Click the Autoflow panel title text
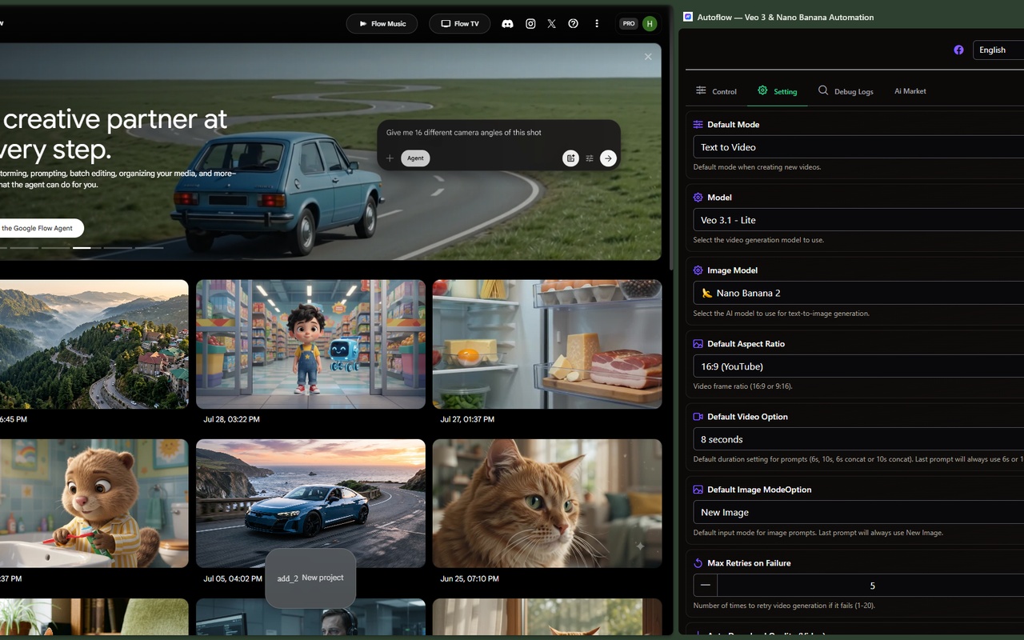This screenshot has width=1024, height=640. [786, 17]
